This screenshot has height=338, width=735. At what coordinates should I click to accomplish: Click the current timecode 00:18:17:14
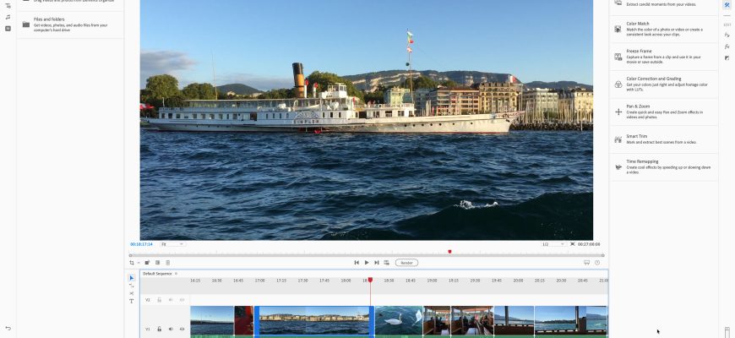coord(142,244)
